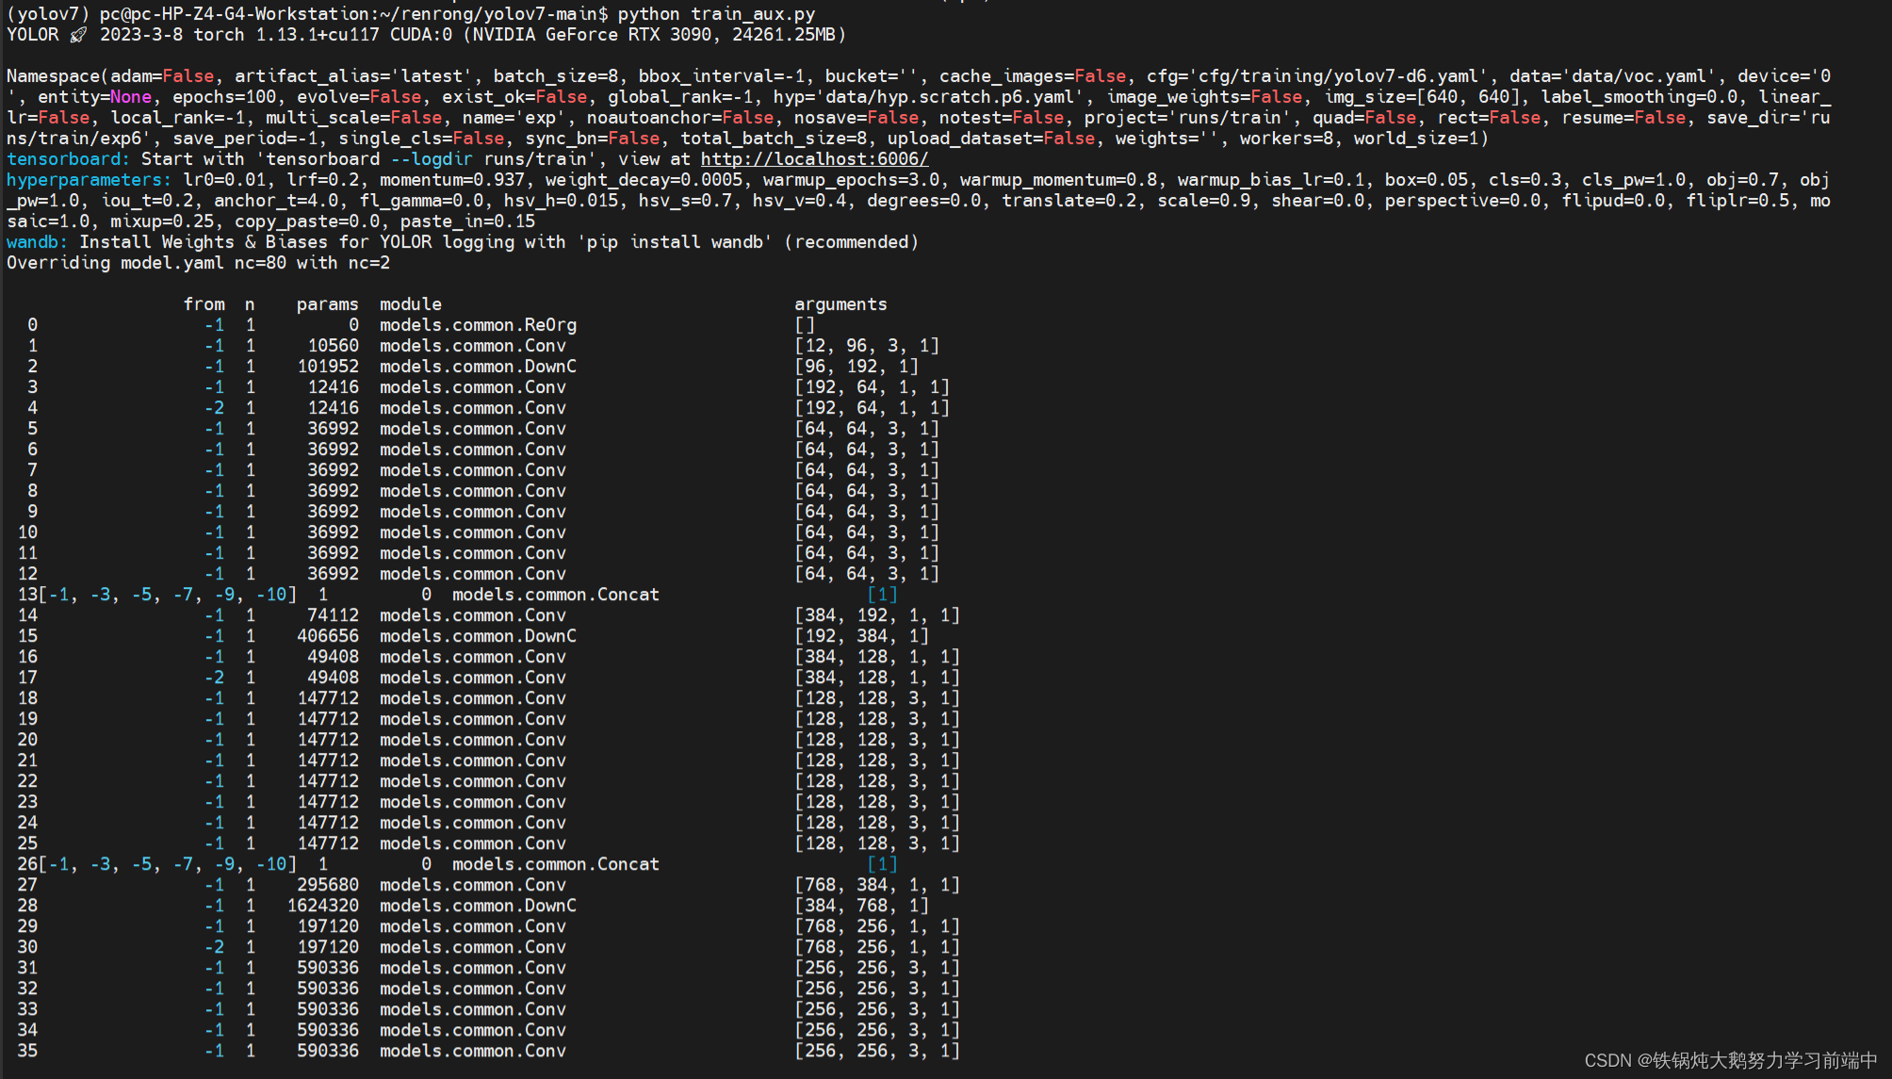Image resolution: width=1892 pixels, height=1079 pixels.
Task: Click the -2 from value in row 30
Action: pos(215,947)
